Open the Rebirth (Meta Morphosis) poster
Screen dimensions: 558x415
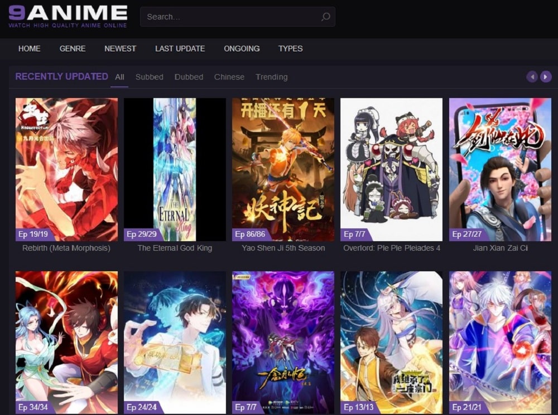tap(66, 169)
